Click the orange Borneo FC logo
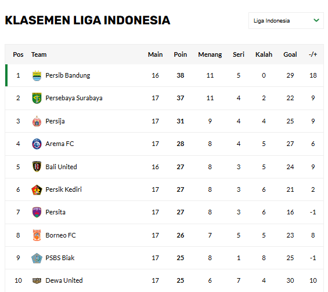This screenshot has height=292, width=328. (x=37, y=235)
